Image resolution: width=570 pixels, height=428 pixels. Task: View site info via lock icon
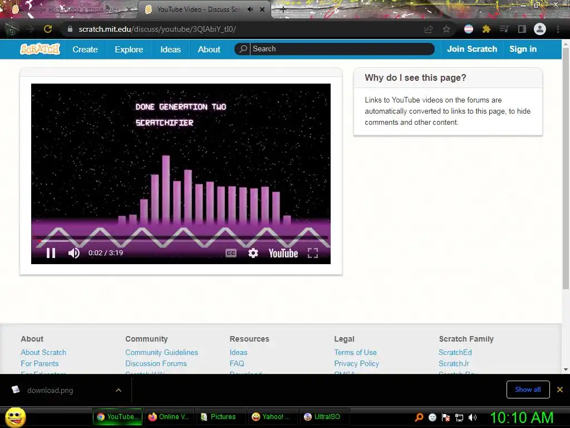(70, 29)
